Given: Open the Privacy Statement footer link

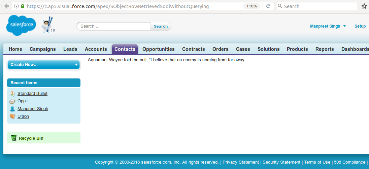Looking at the screenshot, I should tap(240, 162).
